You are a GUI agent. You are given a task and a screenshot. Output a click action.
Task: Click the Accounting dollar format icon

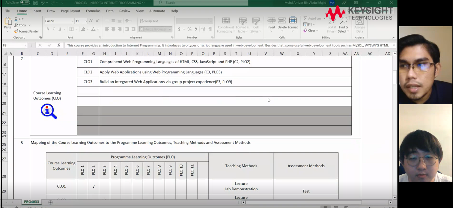click(x=179, y=29)
